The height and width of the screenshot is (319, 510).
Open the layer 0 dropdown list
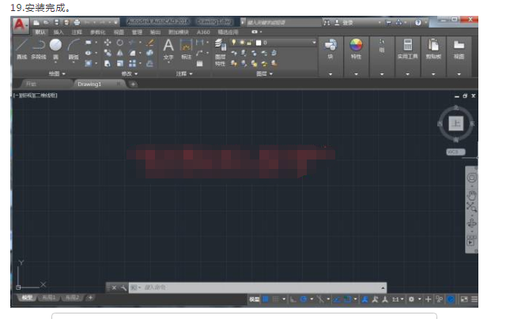point(314,42)
